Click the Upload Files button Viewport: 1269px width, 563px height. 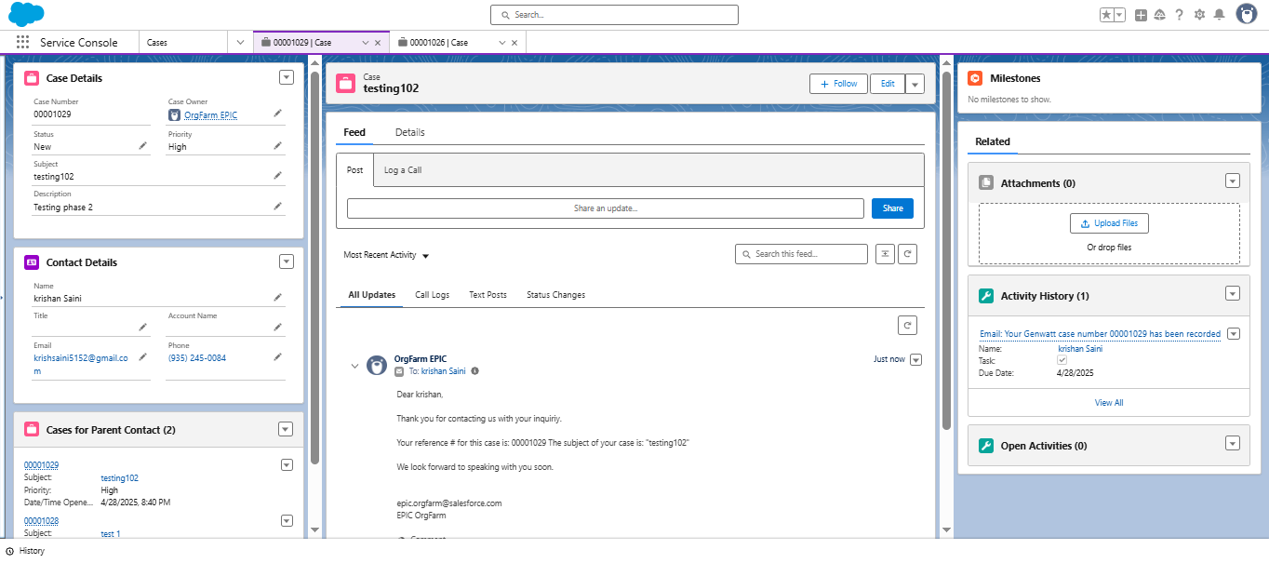pyautogui.click(x=1109, y=223)
